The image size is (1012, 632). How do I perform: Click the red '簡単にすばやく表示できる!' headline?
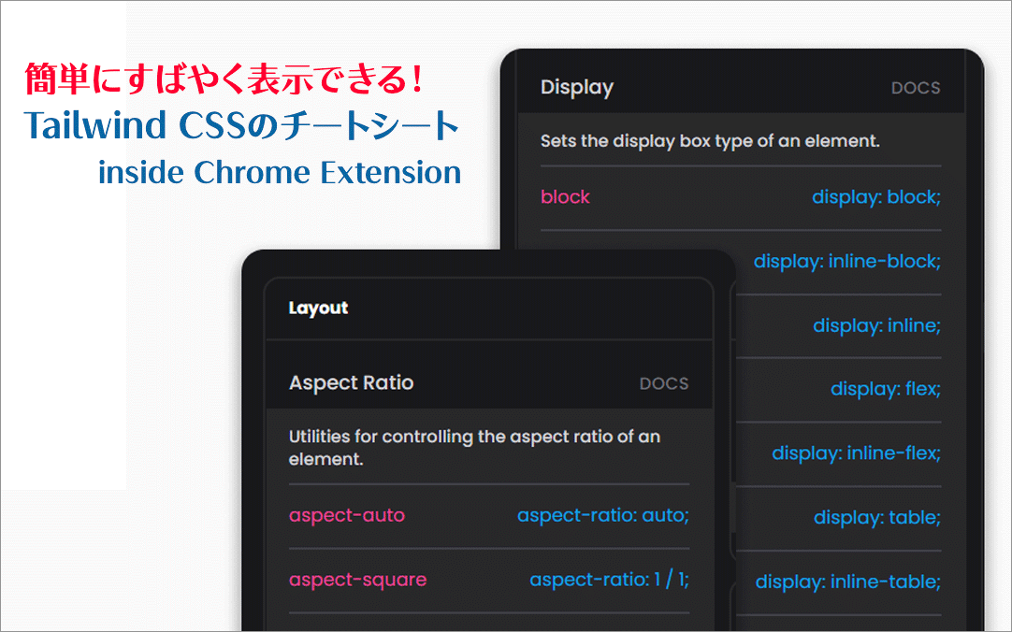[x=224, y=79]
